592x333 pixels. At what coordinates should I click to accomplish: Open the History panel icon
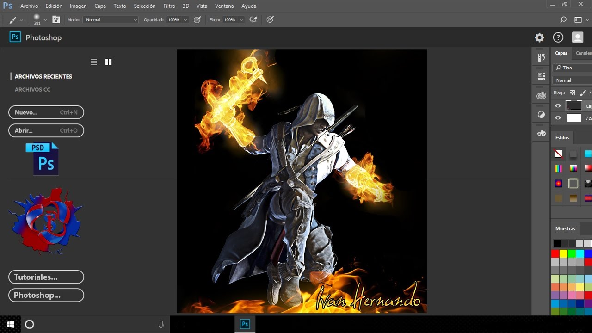click(541, 57)
